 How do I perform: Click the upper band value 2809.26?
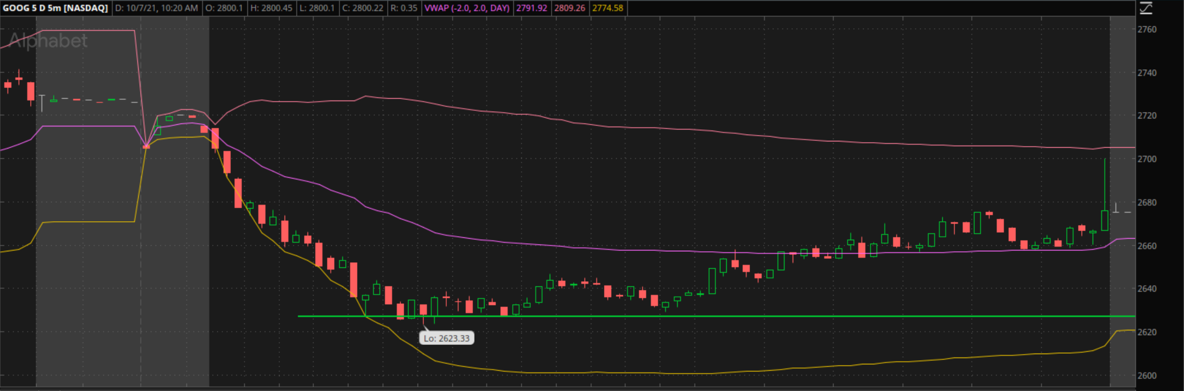(x=570, y=8)
